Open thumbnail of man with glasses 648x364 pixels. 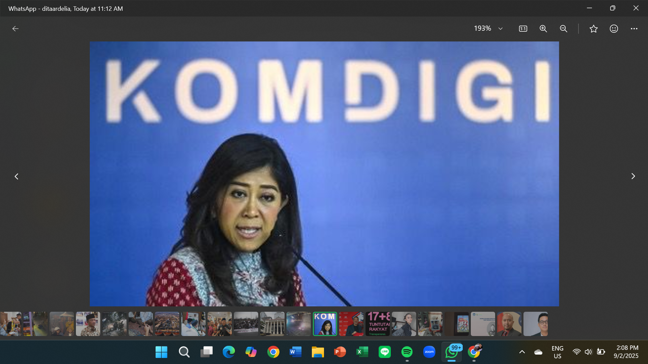tap(536, 324)
